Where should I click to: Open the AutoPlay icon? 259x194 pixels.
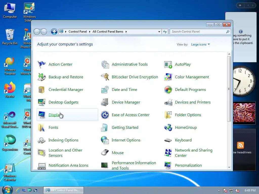tap(168, 64)
